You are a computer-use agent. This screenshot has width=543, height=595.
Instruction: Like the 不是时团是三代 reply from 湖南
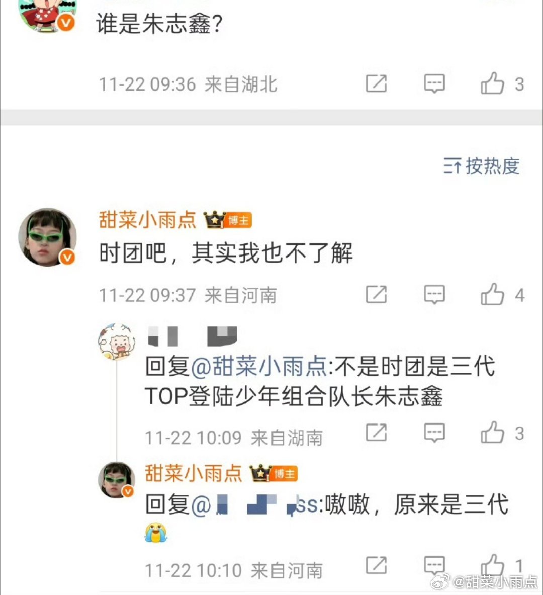(493, 433)
